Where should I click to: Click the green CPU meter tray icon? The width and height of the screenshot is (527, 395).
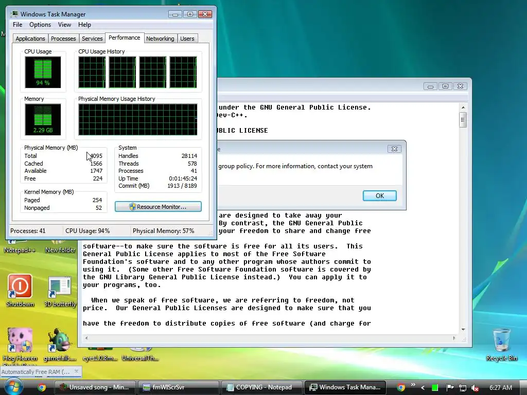coord(434,388)
